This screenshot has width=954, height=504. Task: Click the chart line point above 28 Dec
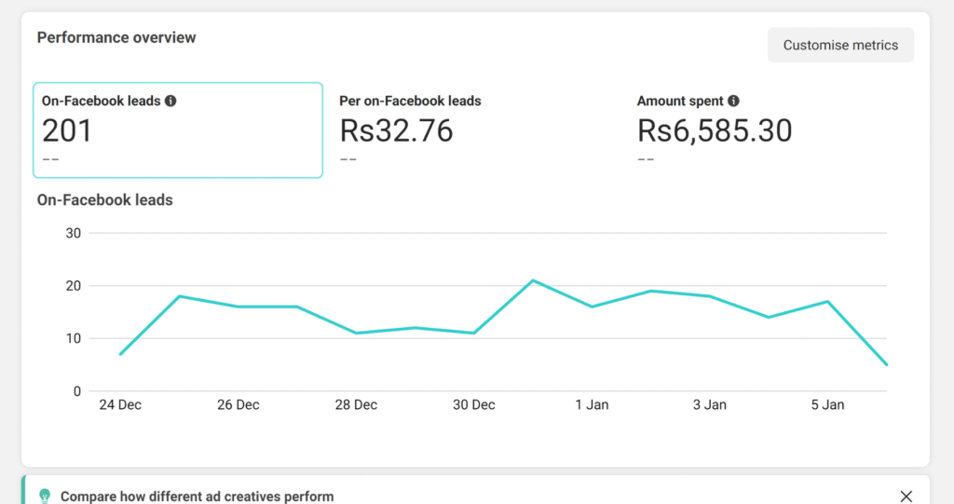(356, 333)
